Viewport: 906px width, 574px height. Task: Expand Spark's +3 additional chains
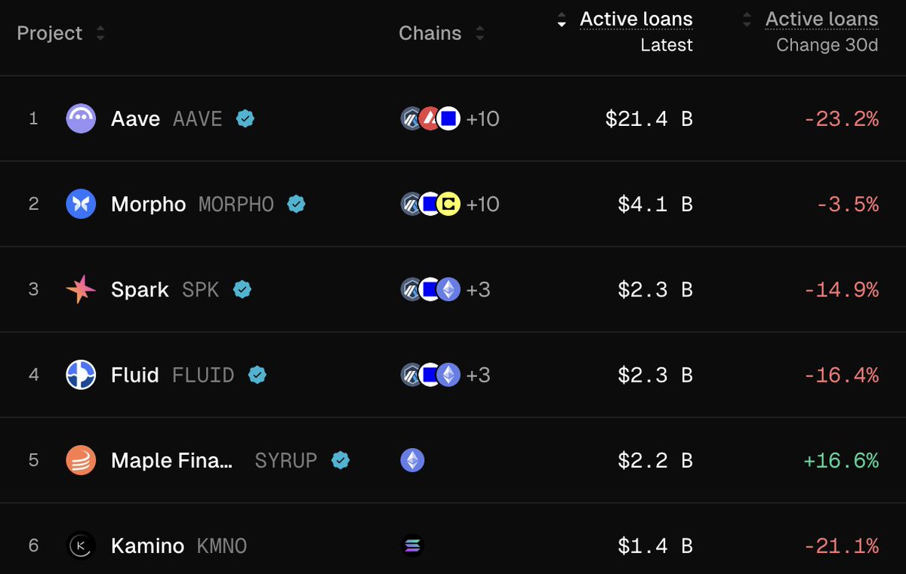pos(478,290)
